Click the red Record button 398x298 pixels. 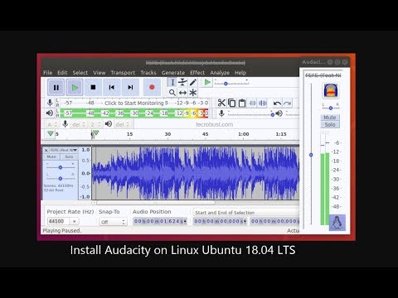[152, 88]
